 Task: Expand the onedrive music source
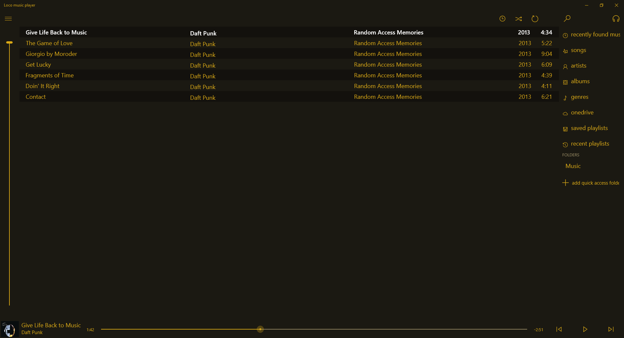click(x=582, y=112)
